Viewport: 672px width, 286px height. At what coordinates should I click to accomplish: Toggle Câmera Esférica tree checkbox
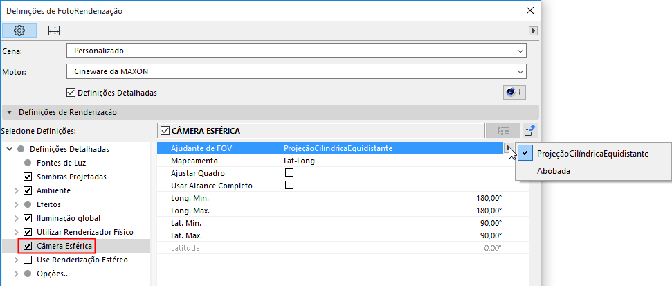point(28,246)
